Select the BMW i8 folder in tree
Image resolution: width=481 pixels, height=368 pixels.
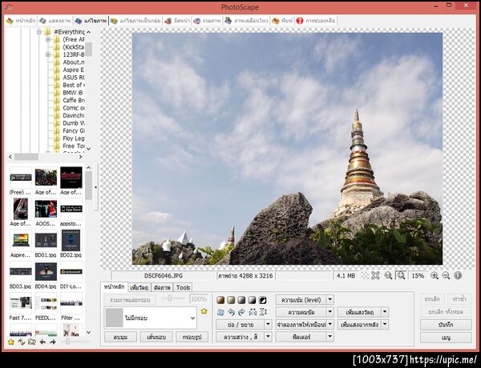coord(73,93)
